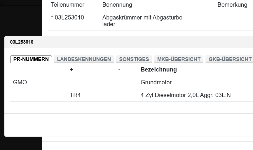Click the minus column header

[x=119, y=69]
